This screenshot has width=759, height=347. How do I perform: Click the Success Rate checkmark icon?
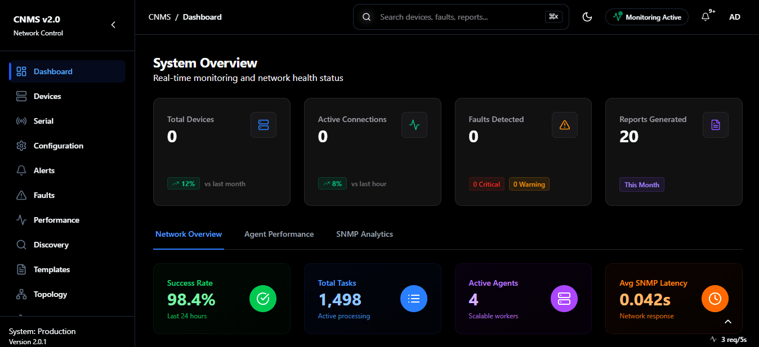(262, 299)
